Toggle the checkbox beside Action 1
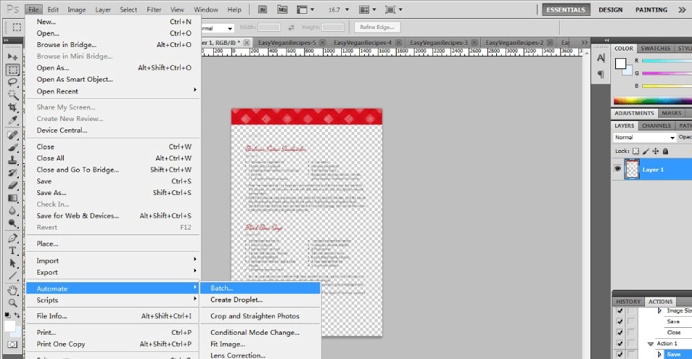The image size is (692, 359). (619, 344)
